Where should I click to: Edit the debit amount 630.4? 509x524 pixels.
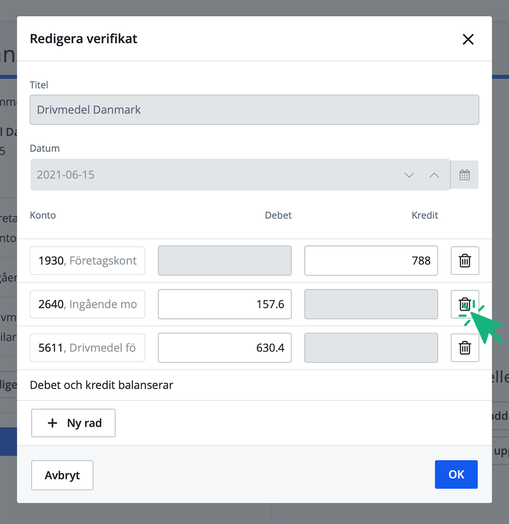click(x=225, y=348)
